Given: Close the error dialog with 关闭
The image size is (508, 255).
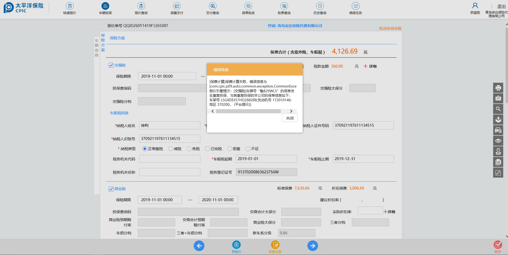Looking at the screenshot, I should (290, 118).
